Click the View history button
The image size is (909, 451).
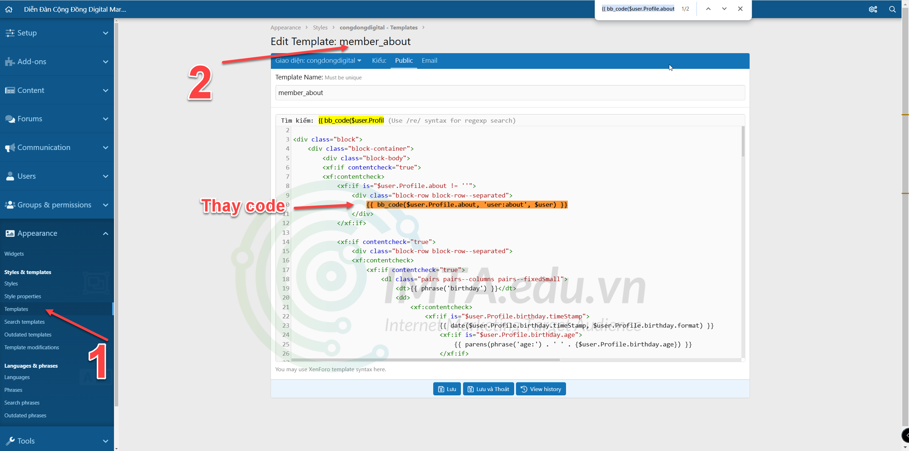pos(540,389)
